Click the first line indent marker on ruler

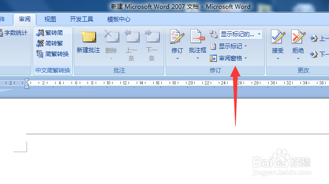point(27,81)
